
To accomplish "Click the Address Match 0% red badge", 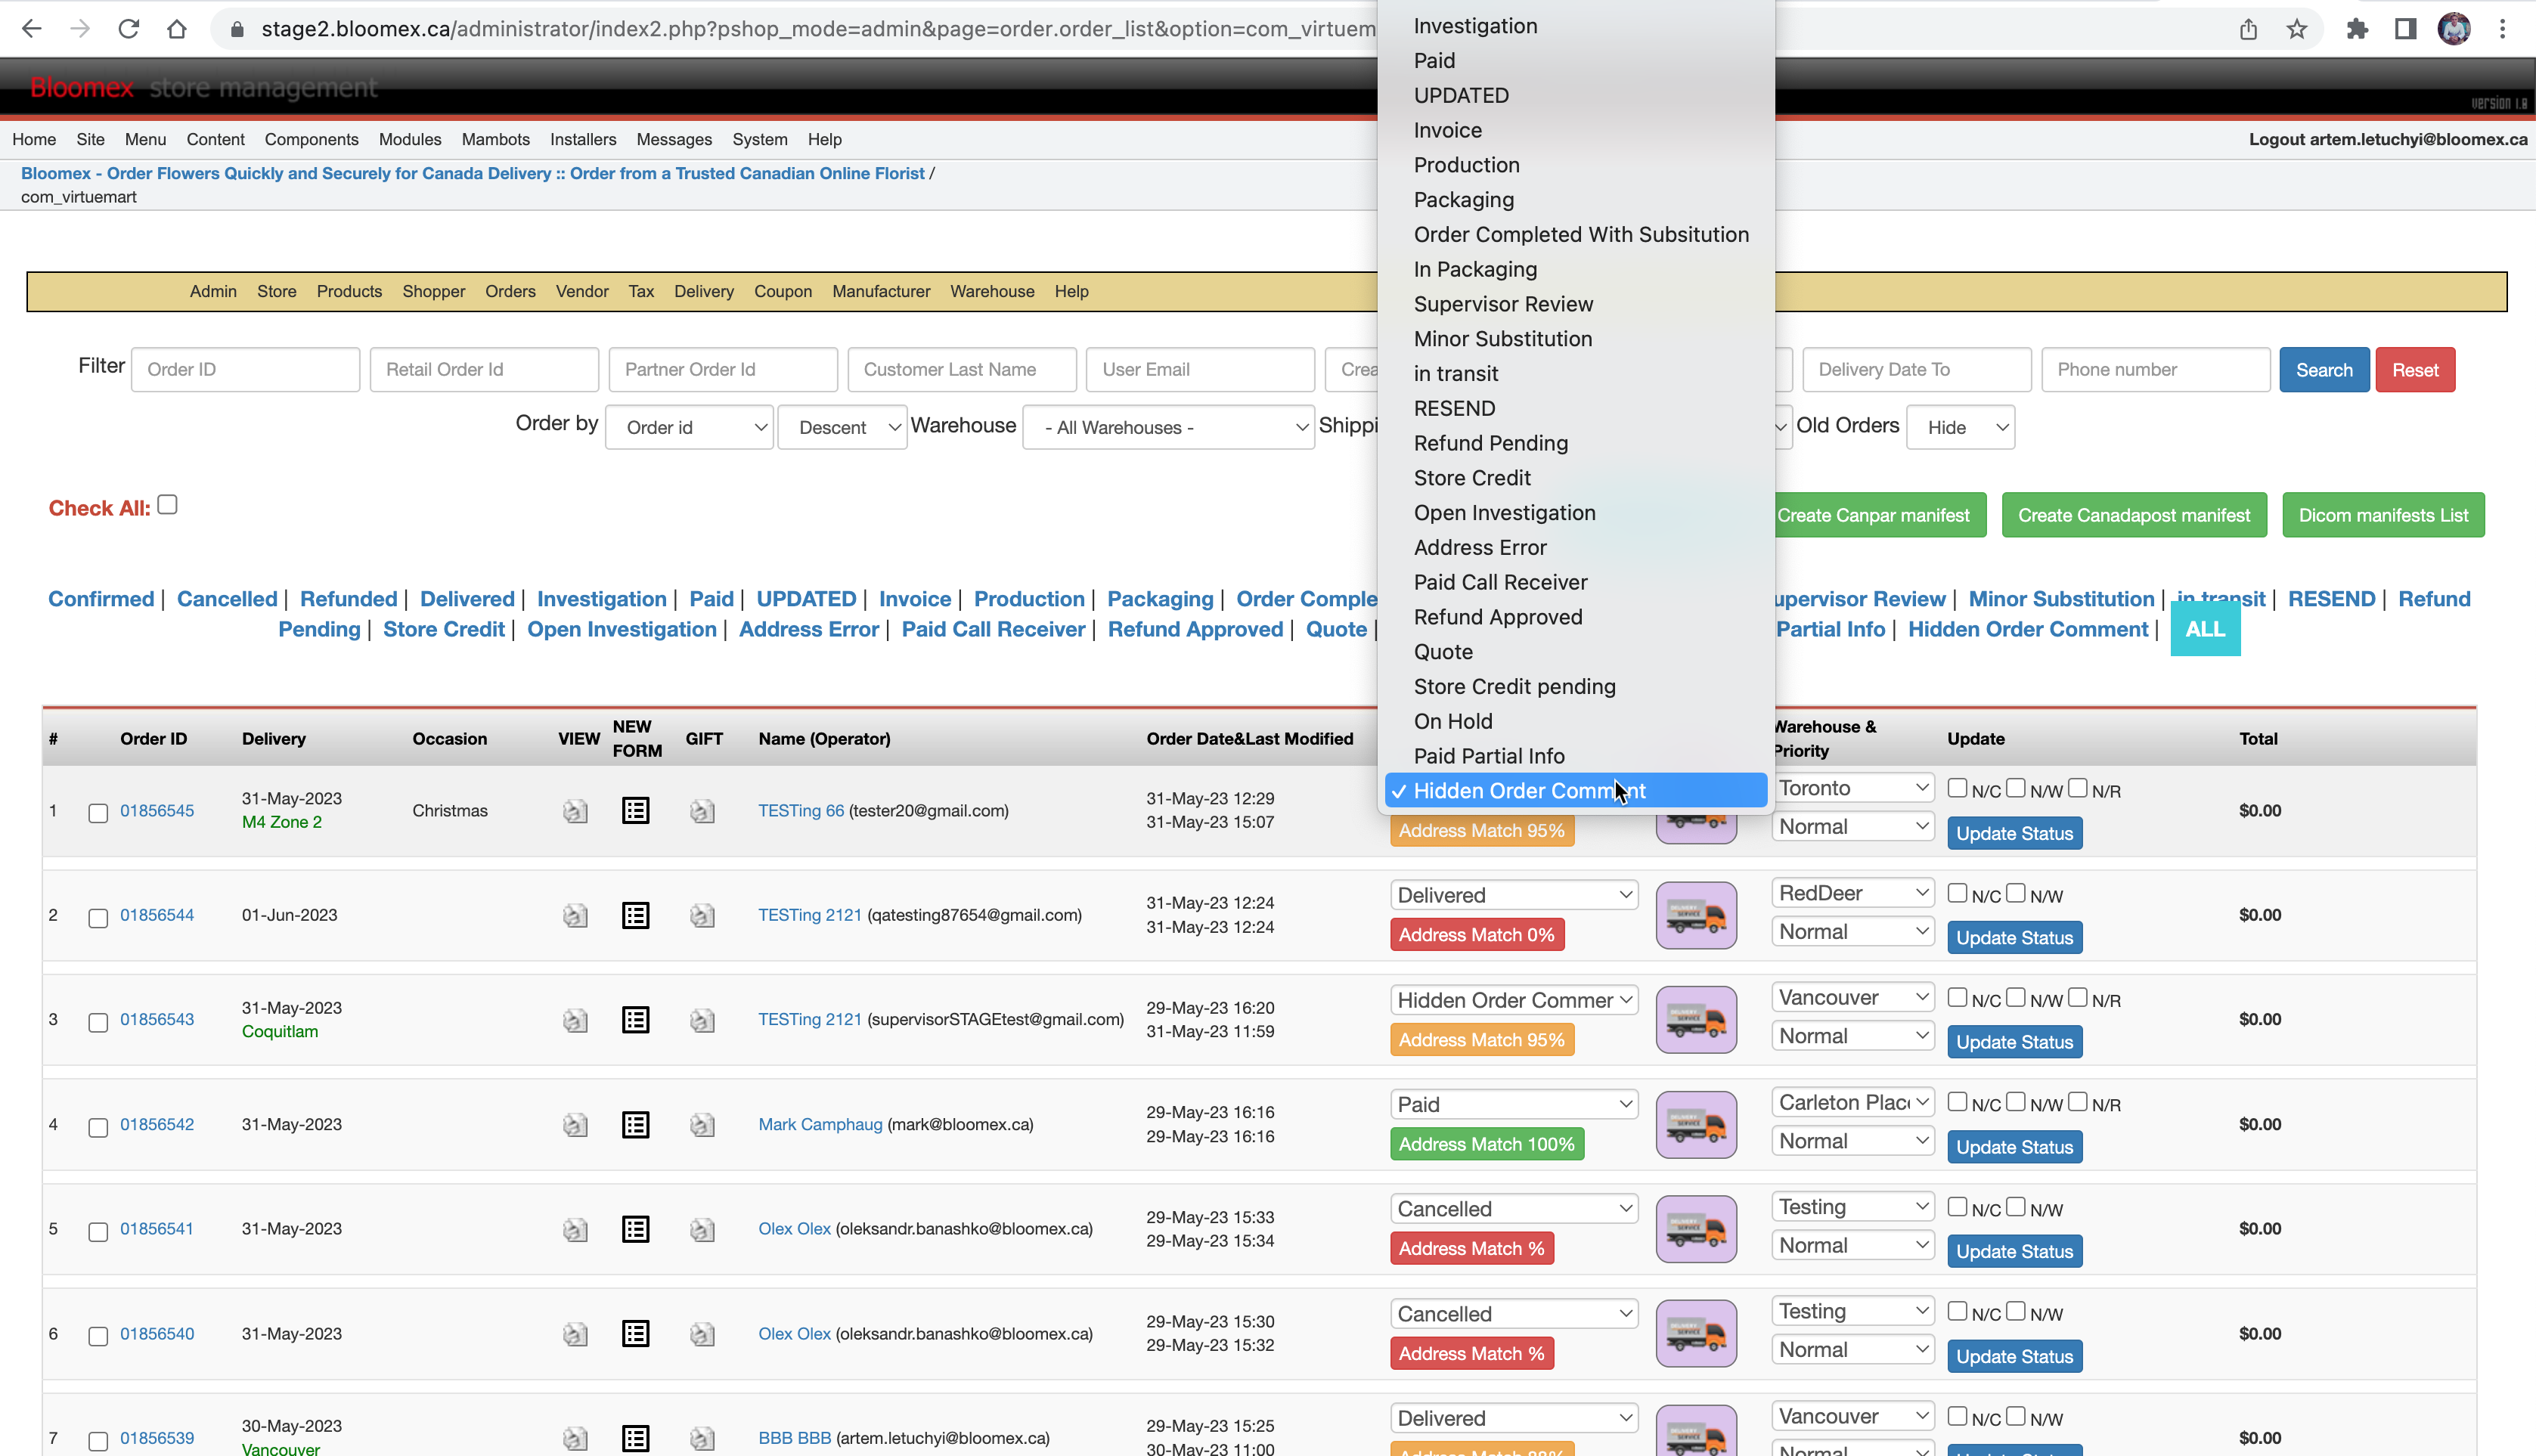I will pos(1476,935).
